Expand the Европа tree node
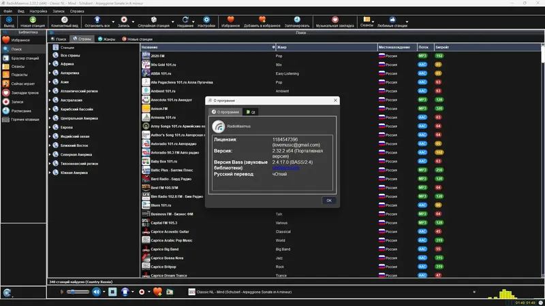Viewport: 545px width, 306px height. pos(50,127)
